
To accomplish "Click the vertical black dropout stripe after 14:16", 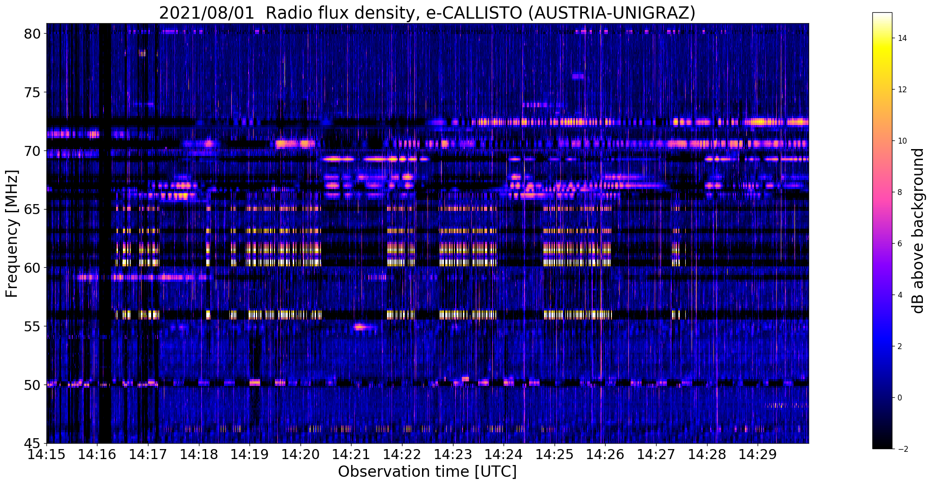I will 105,233.
